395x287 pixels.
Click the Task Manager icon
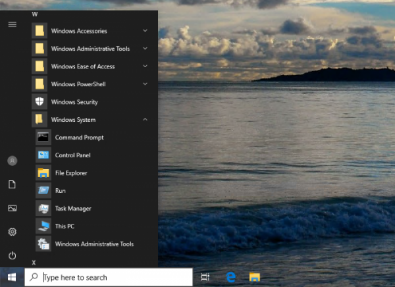coord(43,209)
